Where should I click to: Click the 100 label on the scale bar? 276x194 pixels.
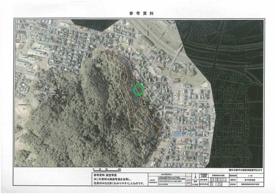pos(119,169)
